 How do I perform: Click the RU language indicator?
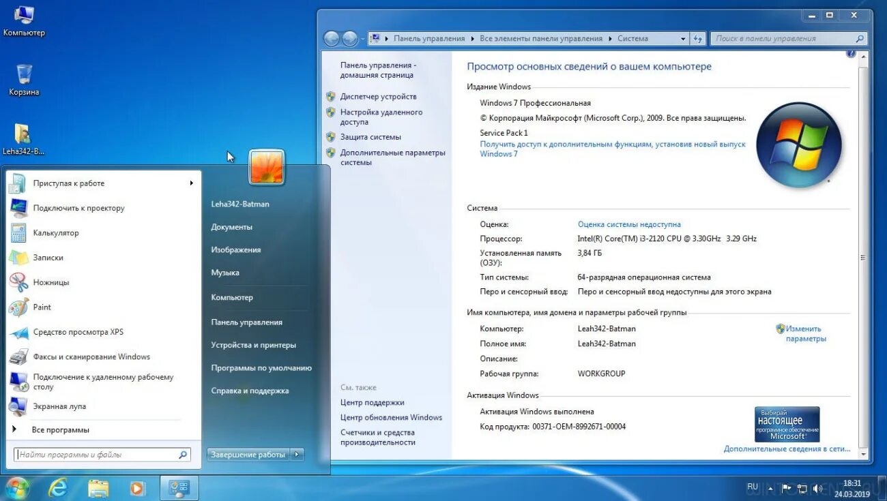(753, 487)
